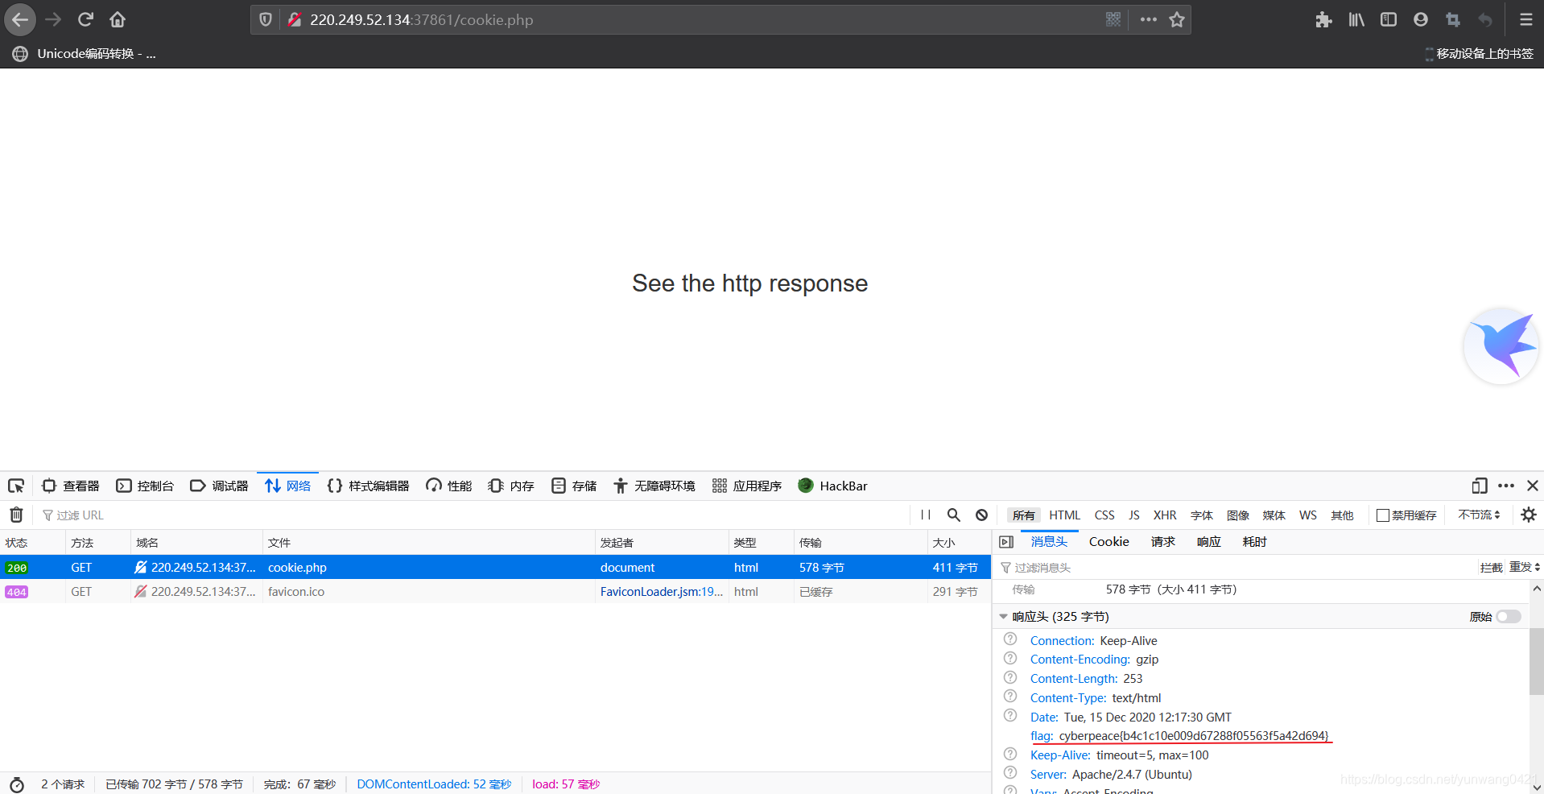The width and height of the screenshot is (1544, 794).
Task: Open the extensions puzzle icon
Action: coord(1323,19)
